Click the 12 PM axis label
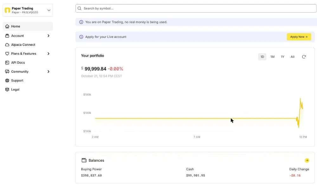This screenshot has width=317, height=185. (x=303, y=137)
